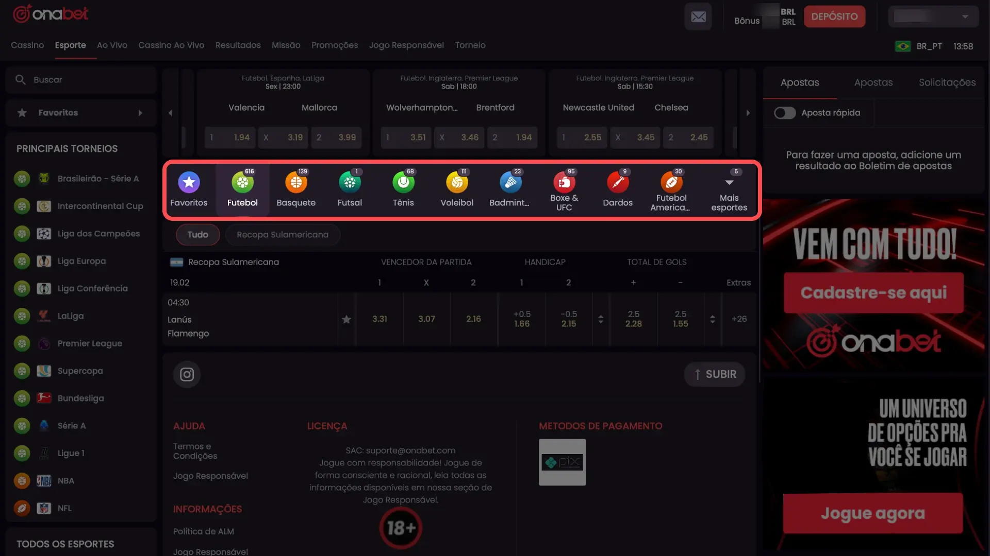Click the SUBIR button

[715, 374]
